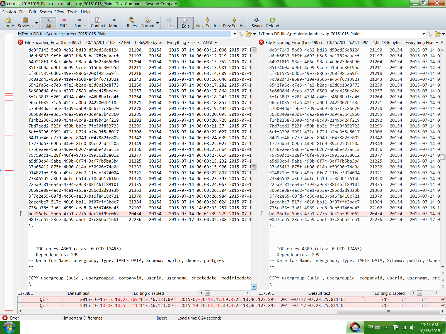Click right pane horizontal scrollbar thumb
The height and width of the screenshot is (334, 446).
(x=419, y=293)
